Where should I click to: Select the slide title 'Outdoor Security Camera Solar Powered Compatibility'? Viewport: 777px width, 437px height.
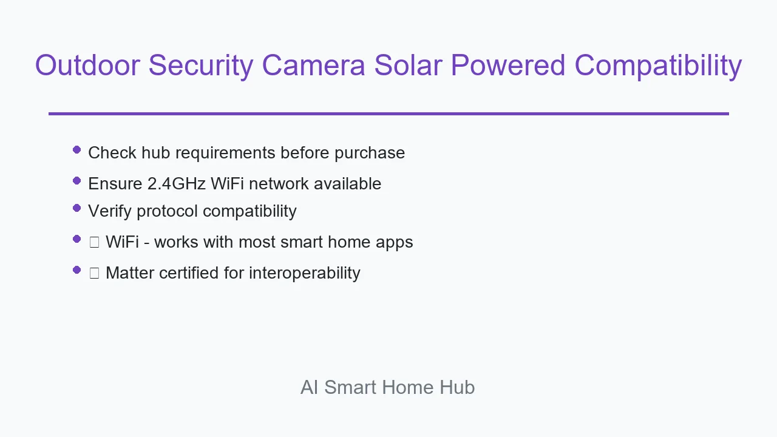tap(388, 66)
